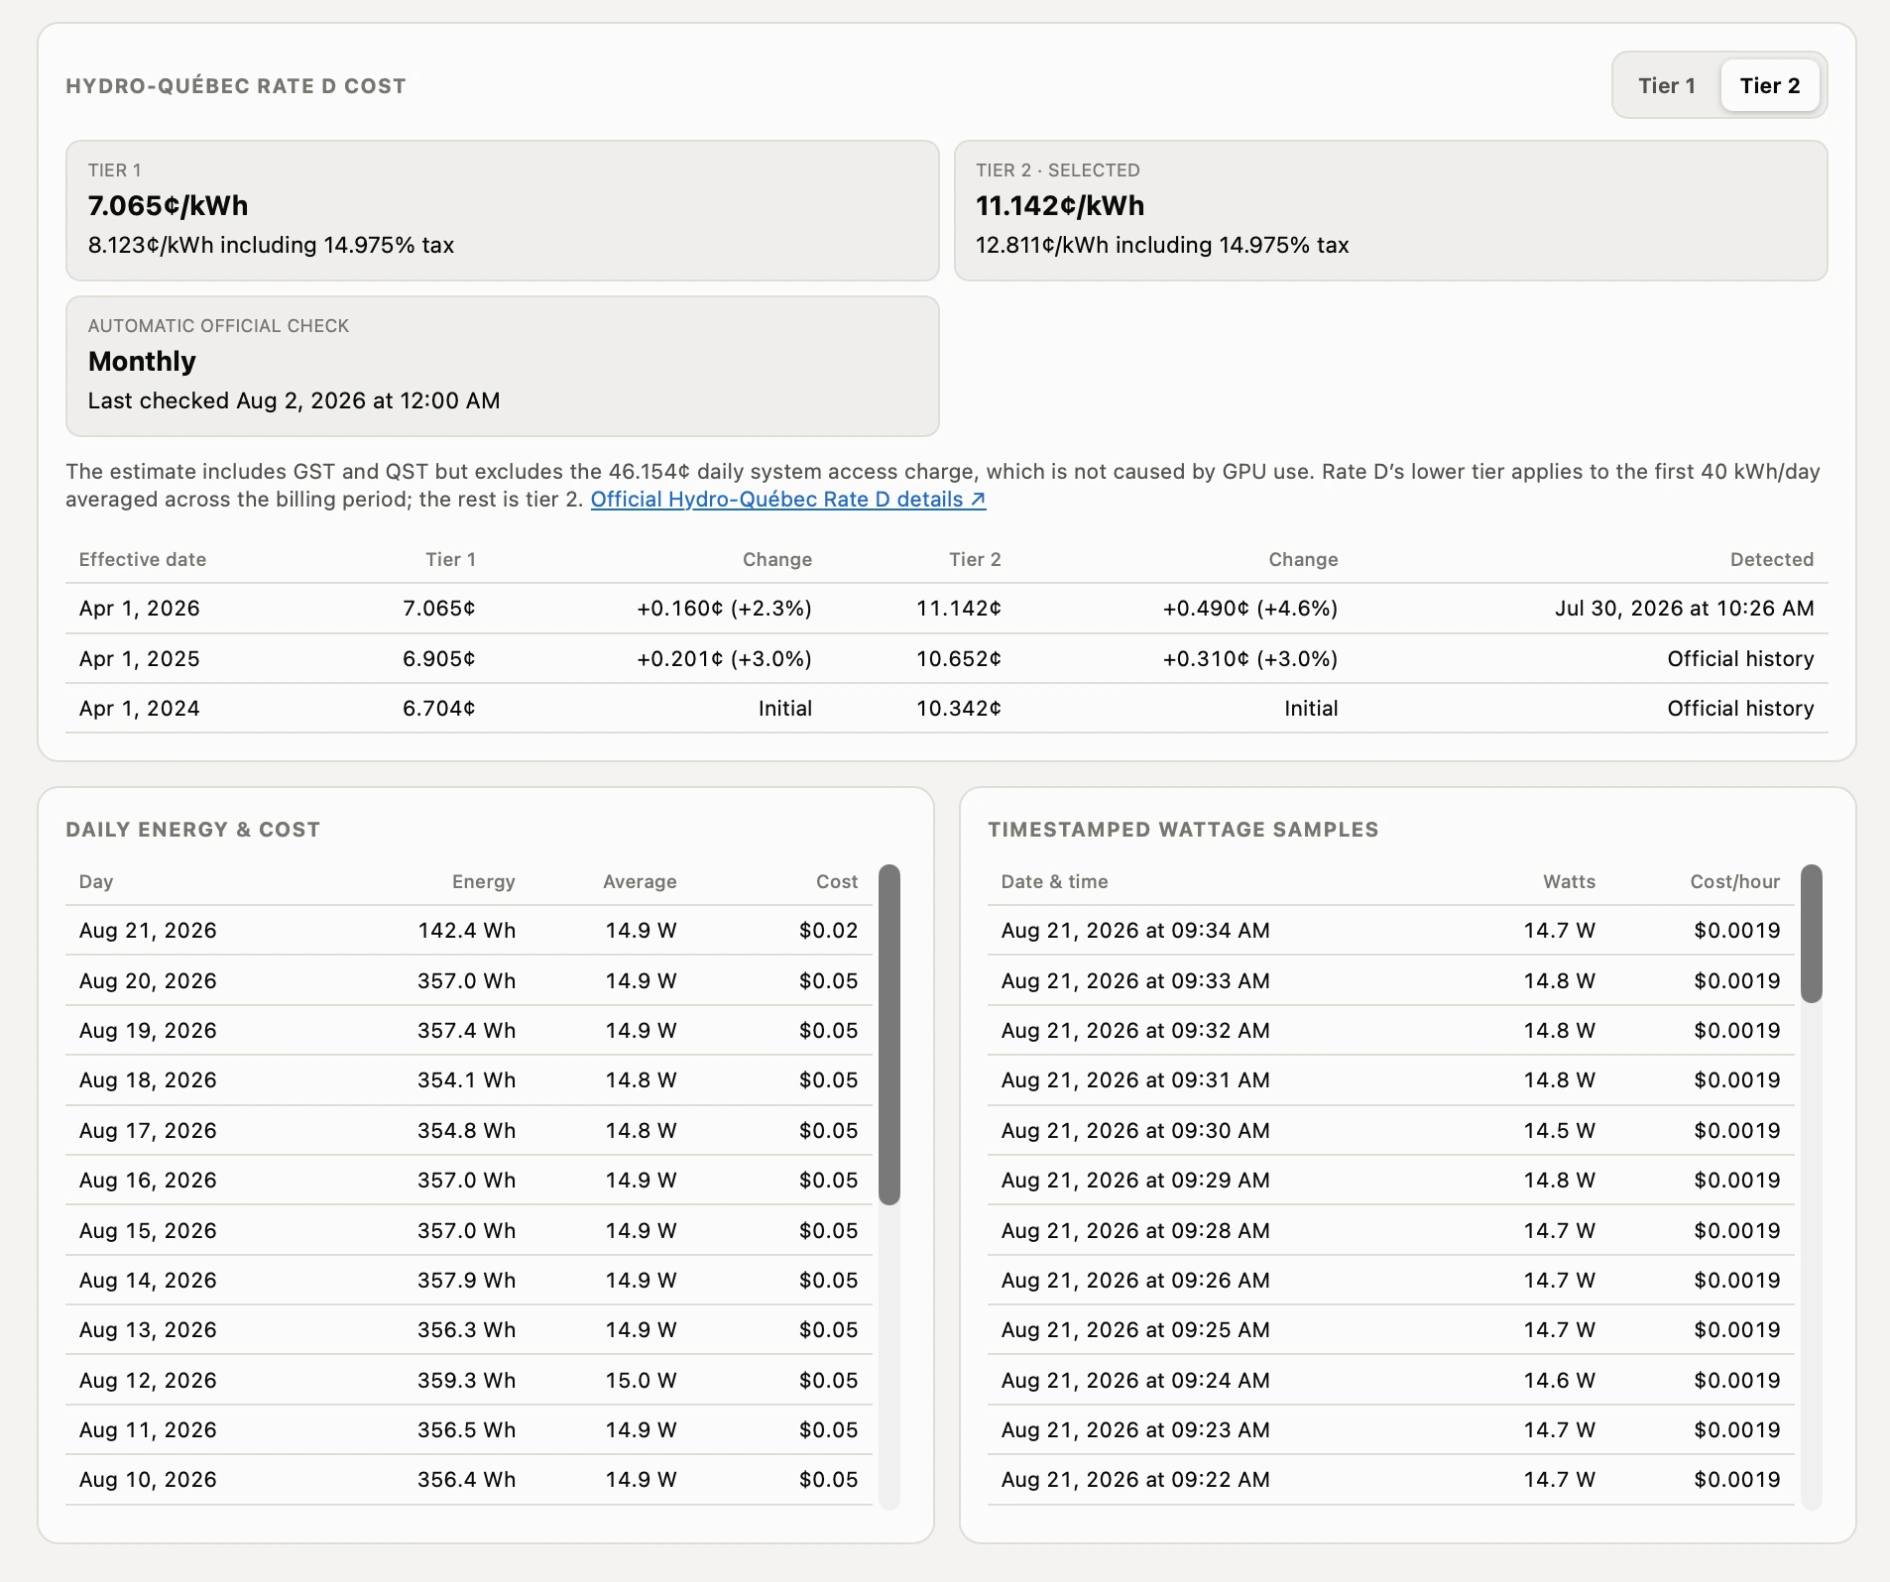Click the Day column header
This screenshot has height=1582, width=1890.
point(96,882)
